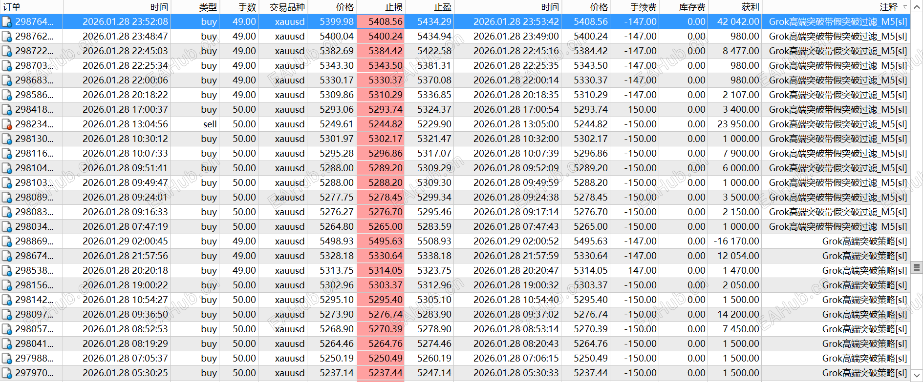Click the open price "5399.98"
Image resolution: width=923 pixels, height=382 pixels.
click(337, 22)
